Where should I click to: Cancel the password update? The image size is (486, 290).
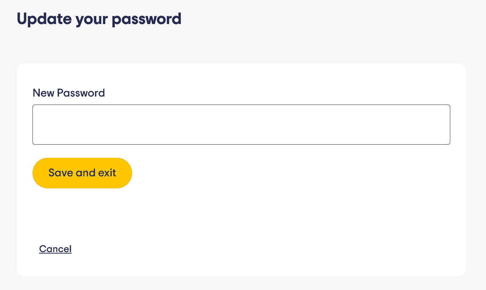tap(55, 249)
